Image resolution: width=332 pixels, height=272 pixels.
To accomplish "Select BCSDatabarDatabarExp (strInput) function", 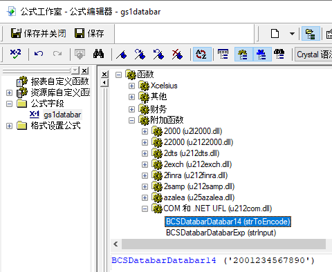I will pyautogui.click(x=221, y=233).
